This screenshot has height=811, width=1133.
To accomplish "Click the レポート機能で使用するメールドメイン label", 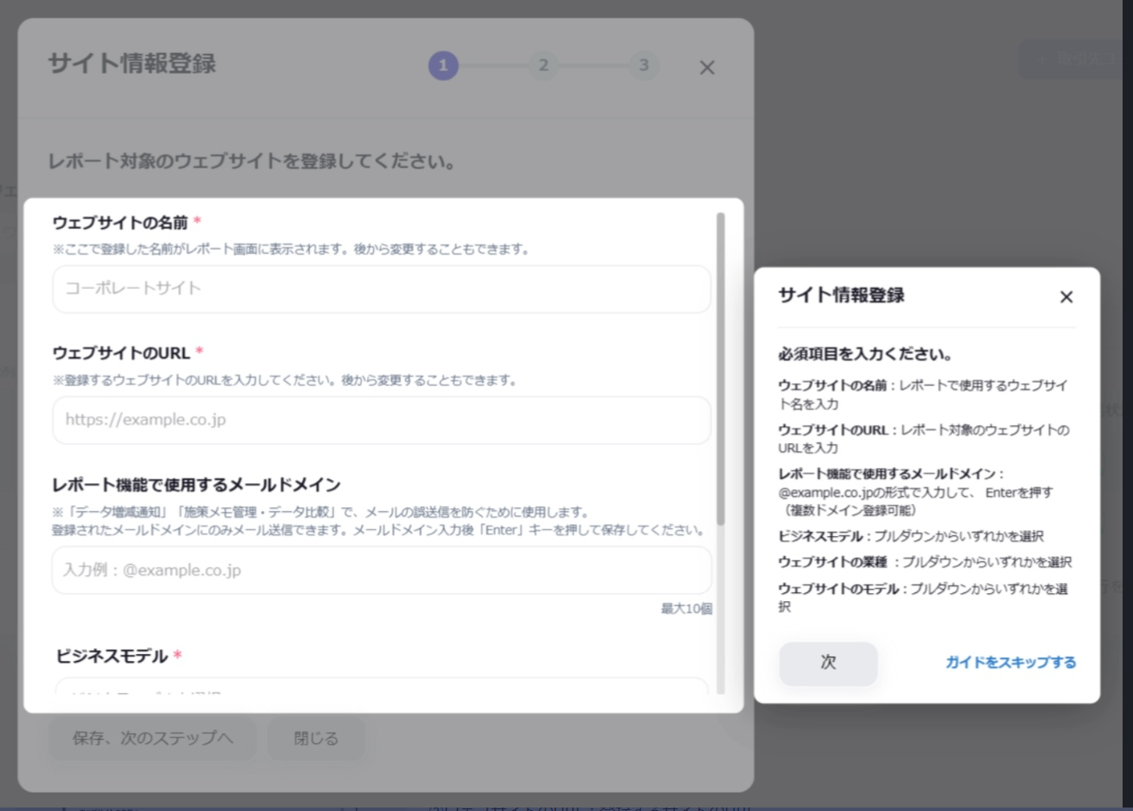I will click(196, 485).
